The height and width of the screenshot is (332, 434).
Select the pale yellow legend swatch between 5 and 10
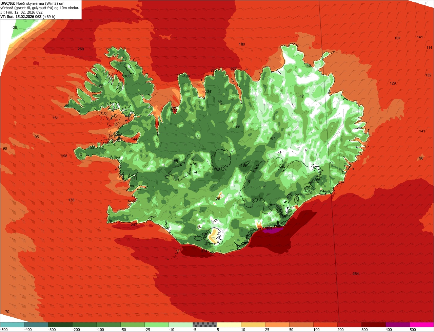tap(229, 325)
